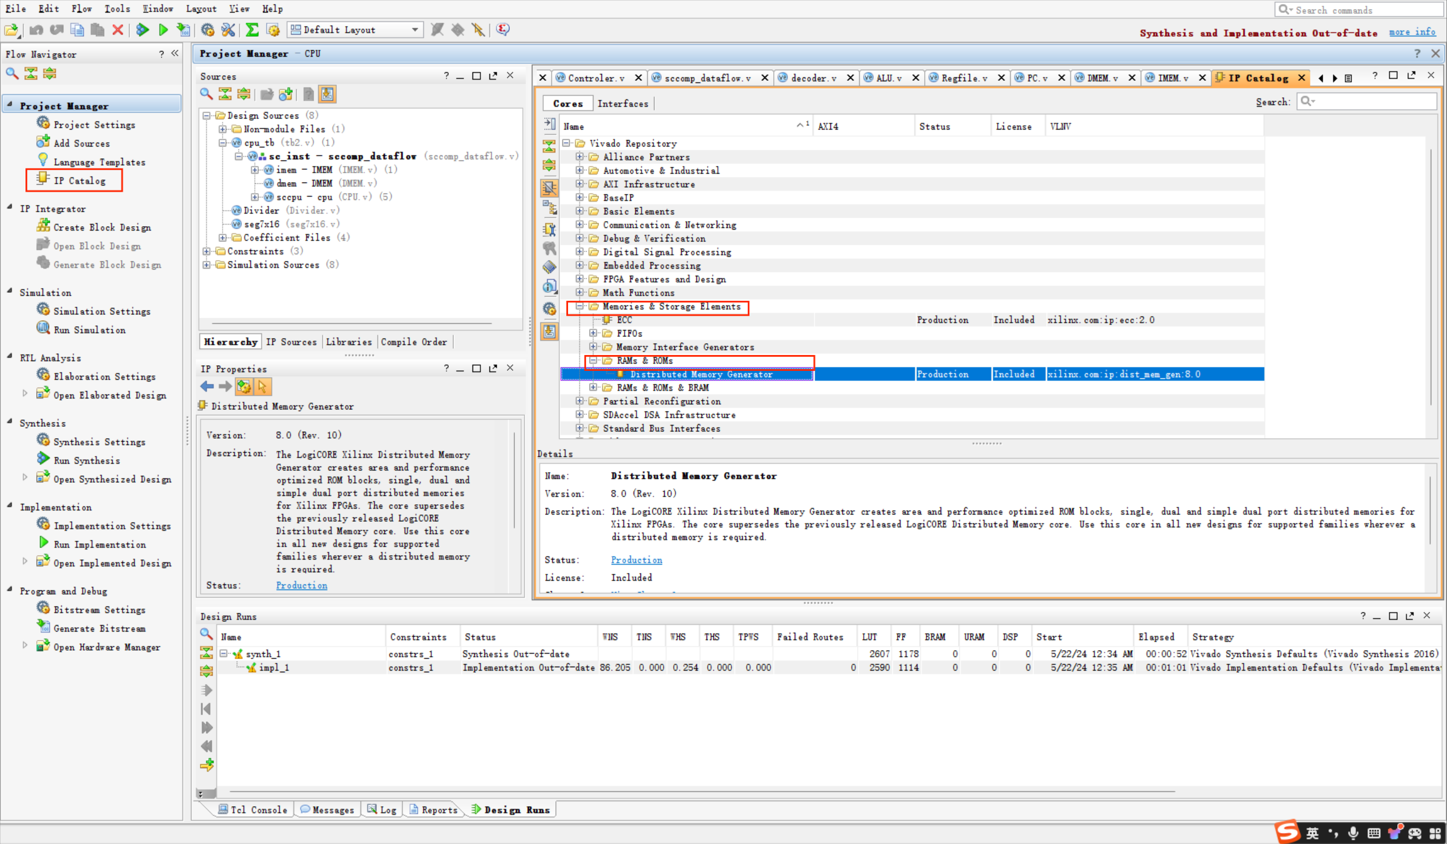Image resolution: width=1447 pixels, height=844 pixels.
Task: Click Name column header in IP Catalog
Action: point(686,126)
